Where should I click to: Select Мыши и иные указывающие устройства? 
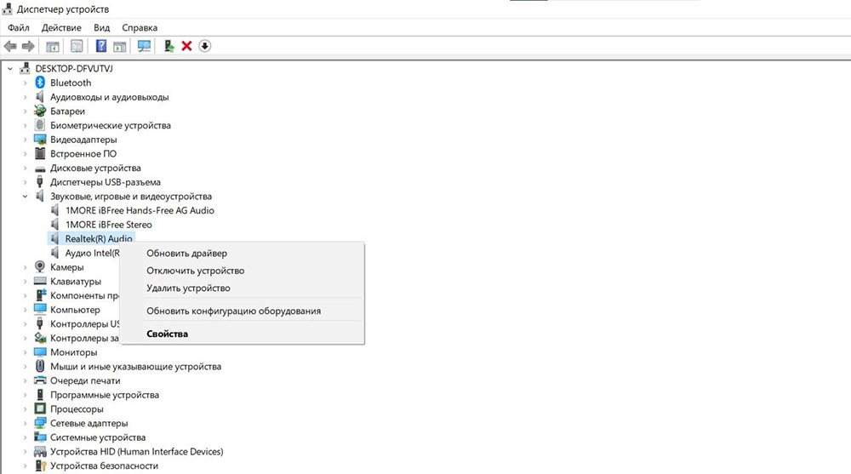[135, 367]
